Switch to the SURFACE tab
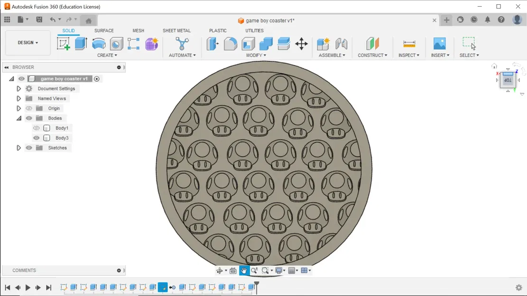This screenshot has height=296, width=527. (x=104, y=30)
